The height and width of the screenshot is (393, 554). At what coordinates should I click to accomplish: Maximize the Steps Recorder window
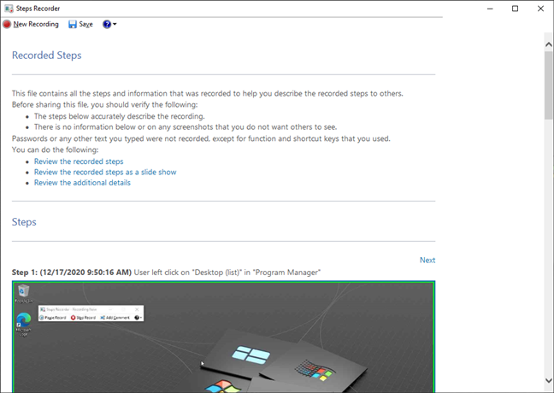pyautogui.click(x=516, y=9)
